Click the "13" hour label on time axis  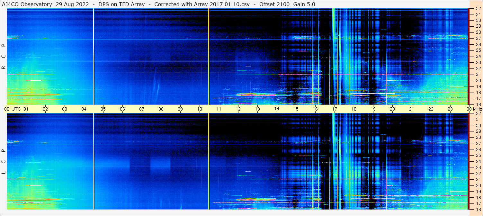point(257,109)
